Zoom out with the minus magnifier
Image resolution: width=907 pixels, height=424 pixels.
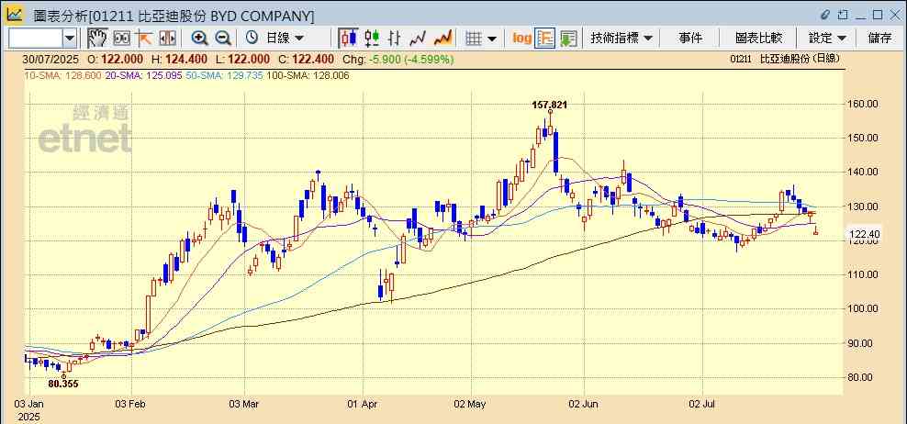223,39
